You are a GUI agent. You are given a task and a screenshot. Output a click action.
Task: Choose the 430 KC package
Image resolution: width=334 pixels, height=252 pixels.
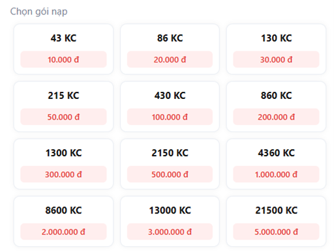point(170,107)
